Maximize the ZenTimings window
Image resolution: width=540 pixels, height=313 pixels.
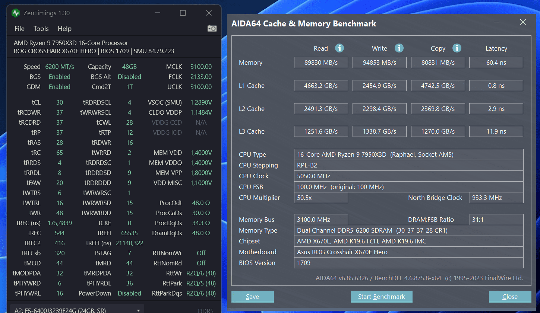click(x=183, y=13)
